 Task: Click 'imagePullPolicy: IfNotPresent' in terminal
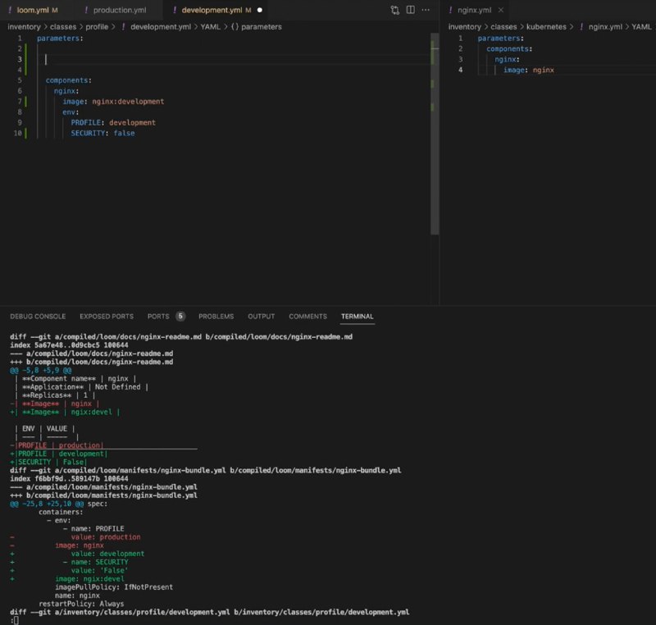click(x=114, y=587)
